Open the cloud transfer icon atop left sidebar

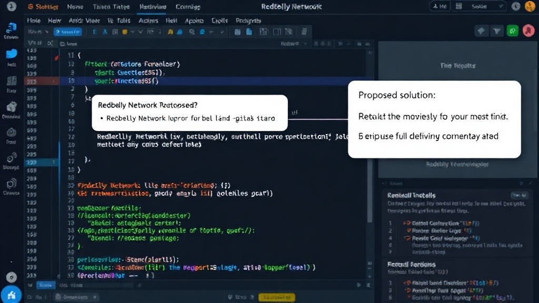click(x=12, y=28)
